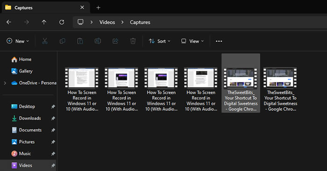The height and width of the screenshot is (171, 327).
Task: Click the Delete trash icon
Action: point(133,41)
